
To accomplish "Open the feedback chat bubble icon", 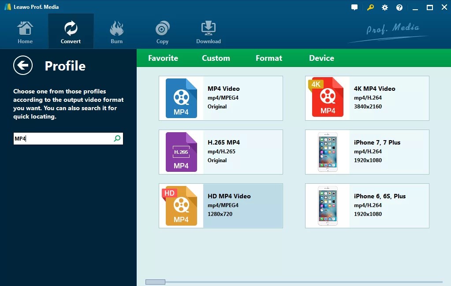I will [x=354, y=7].
